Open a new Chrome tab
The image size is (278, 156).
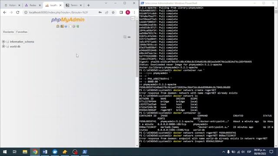point(88,5)
